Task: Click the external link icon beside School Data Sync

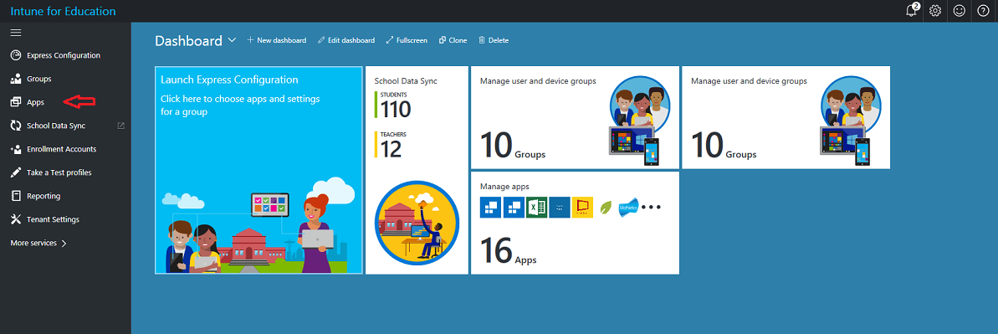Action: pyautogui.click(x=121, y=126)
